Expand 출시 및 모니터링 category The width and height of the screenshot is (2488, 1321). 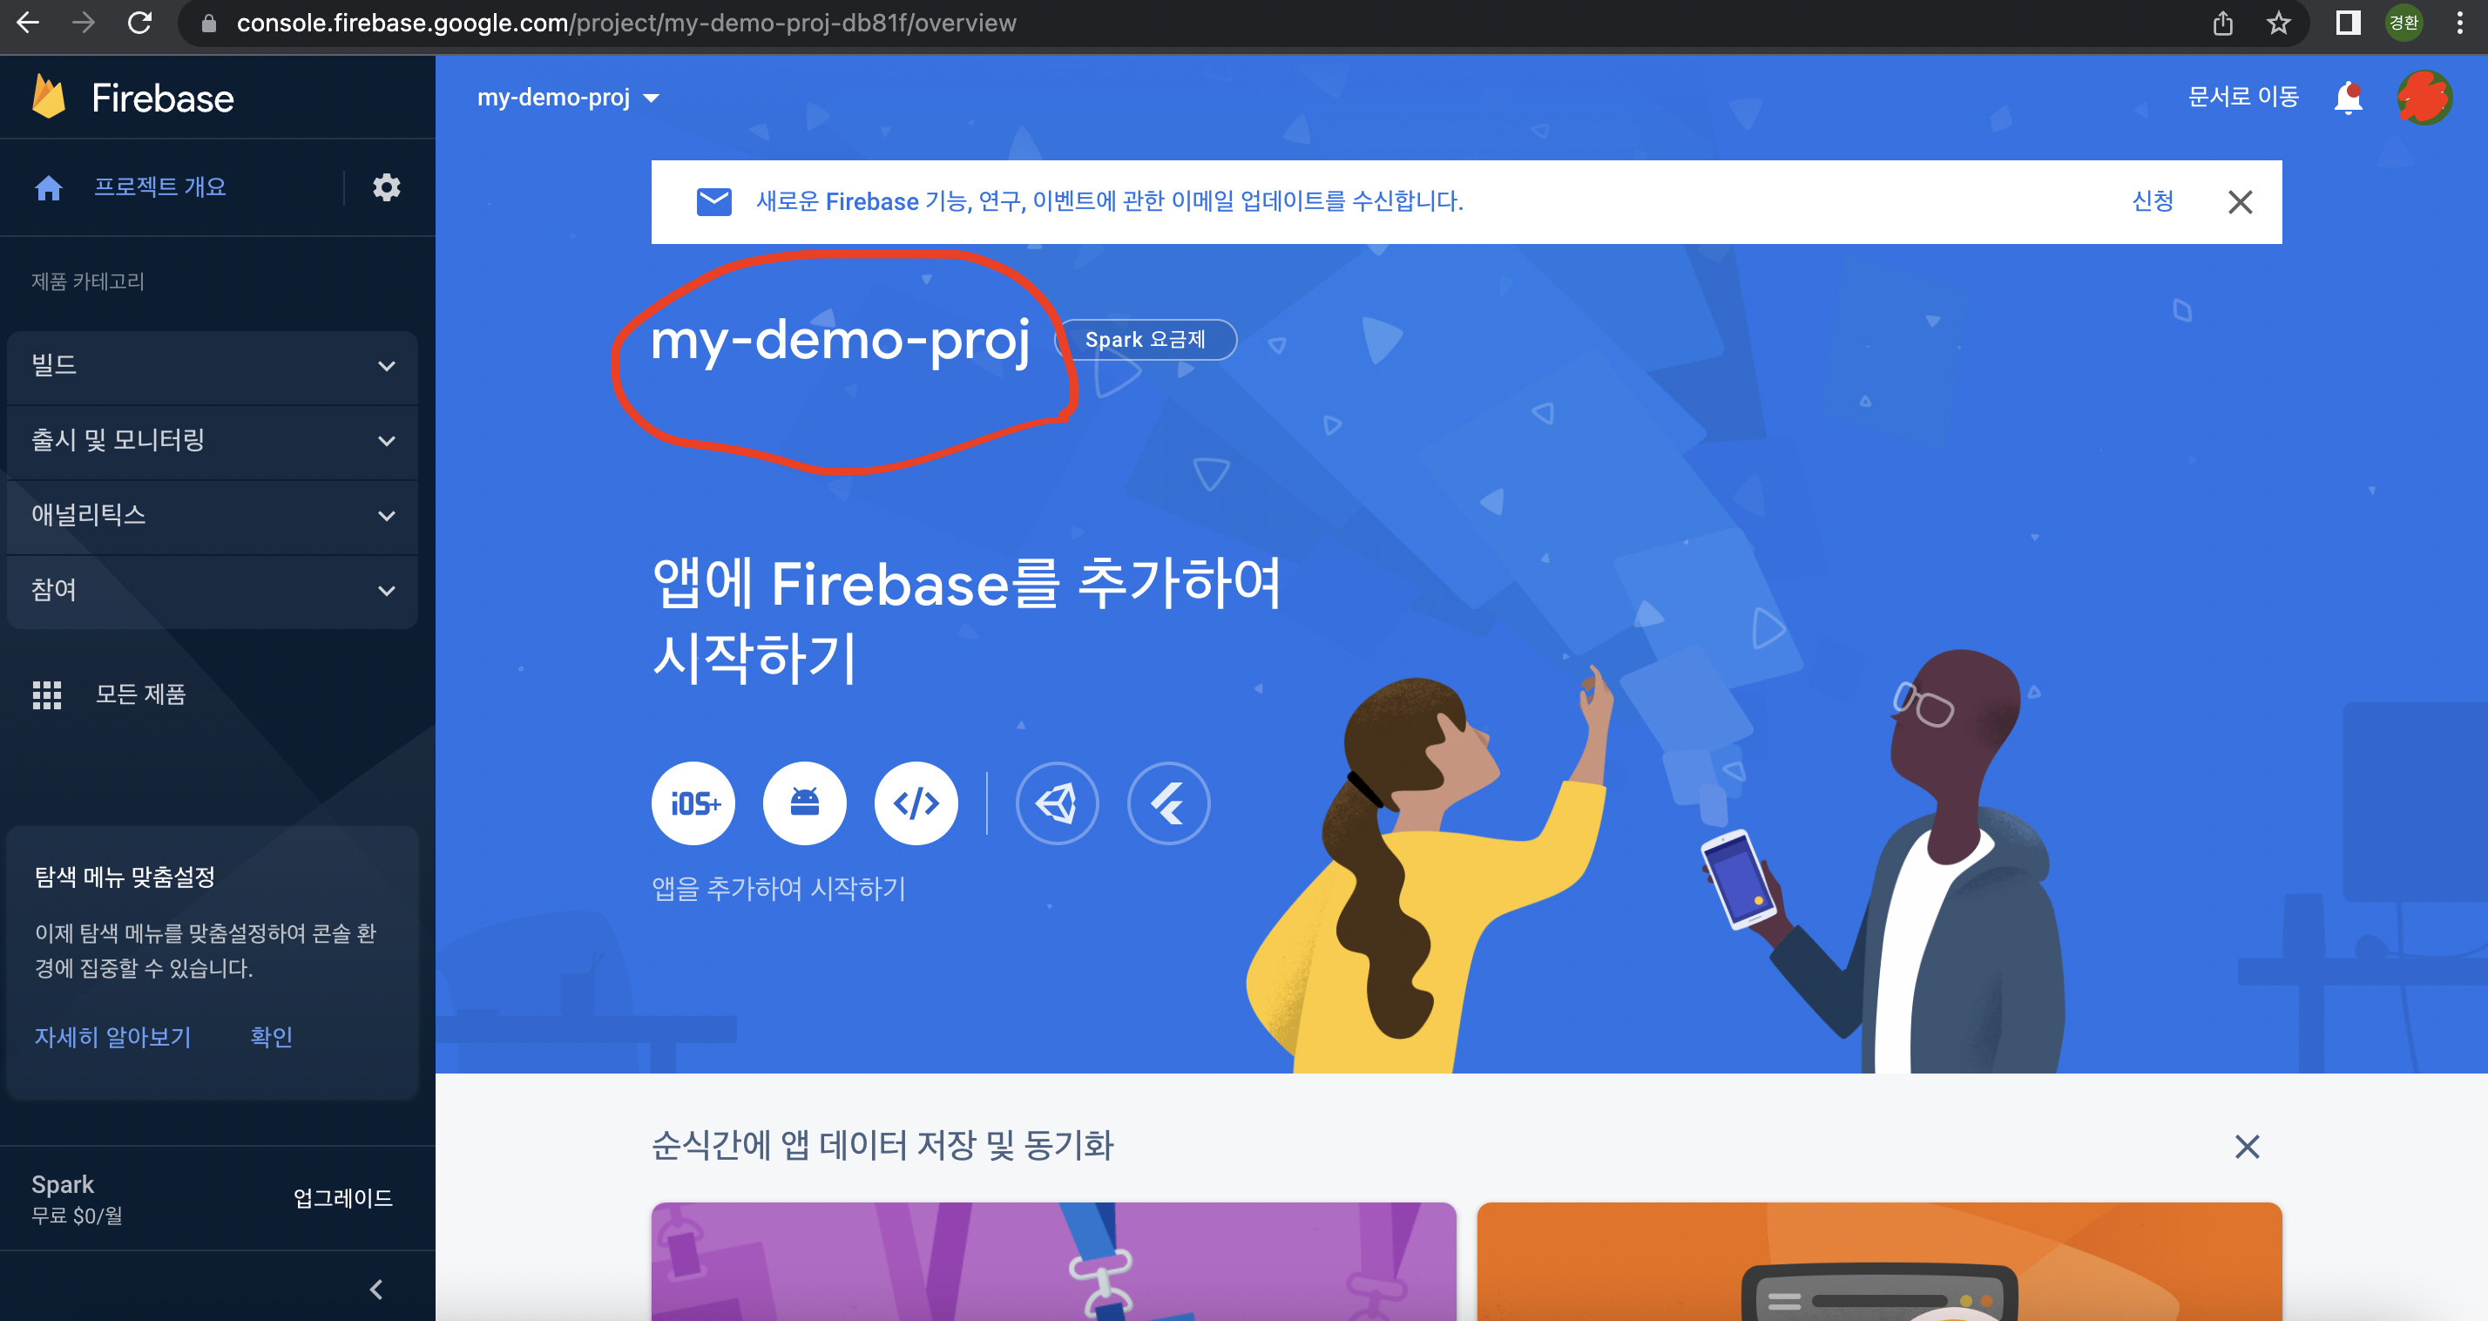(x=213, y=441)
